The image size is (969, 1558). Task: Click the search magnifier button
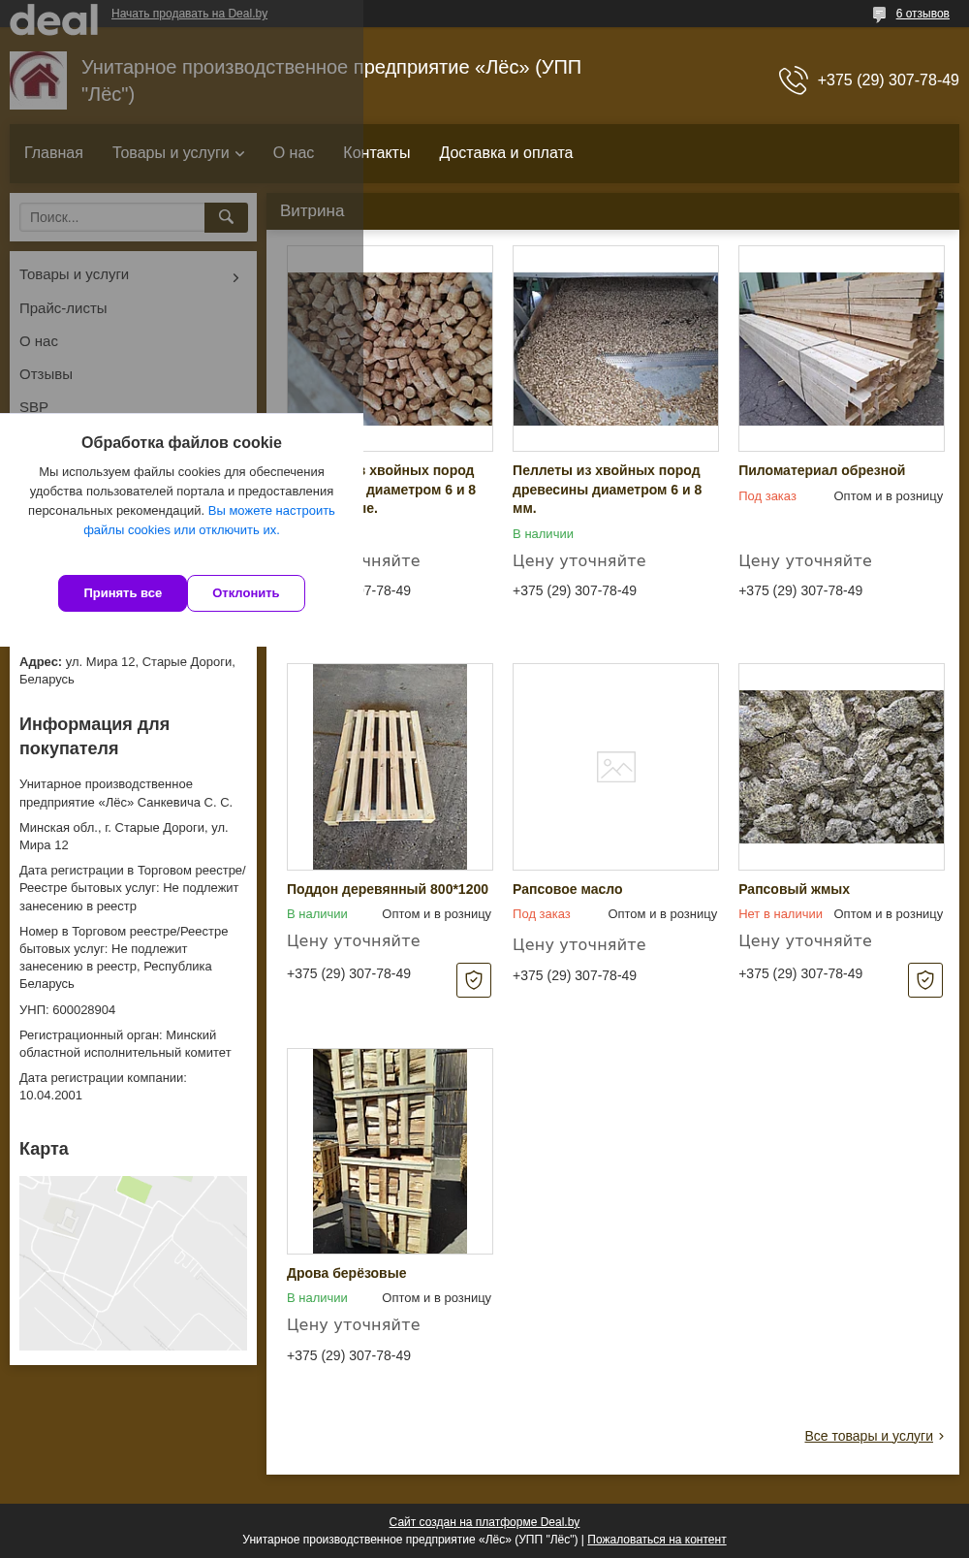[x=226, y=217]
